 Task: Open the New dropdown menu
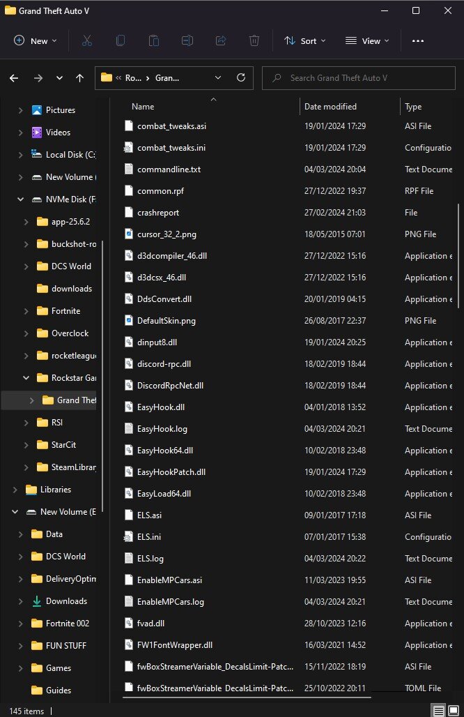click(x=36, y=40)
